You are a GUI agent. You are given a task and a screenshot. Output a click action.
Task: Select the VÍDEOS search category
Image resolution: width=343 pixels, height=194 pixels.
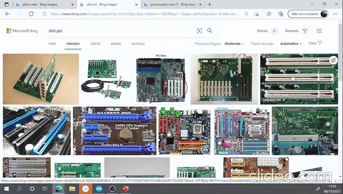95,44
